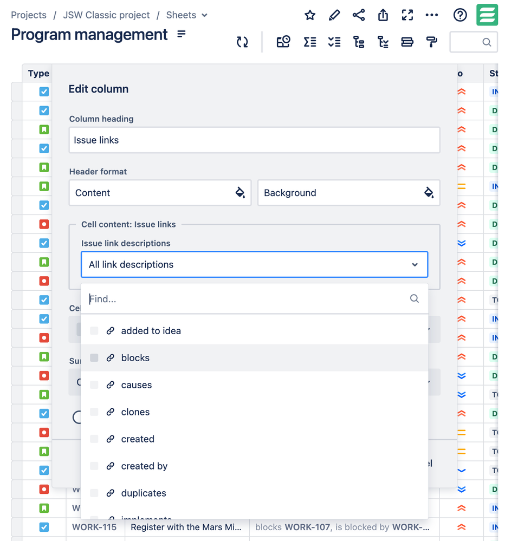505x541 pixels.
Task: Open JSW Classic project breadcrumb
Action: pos(106,15)
